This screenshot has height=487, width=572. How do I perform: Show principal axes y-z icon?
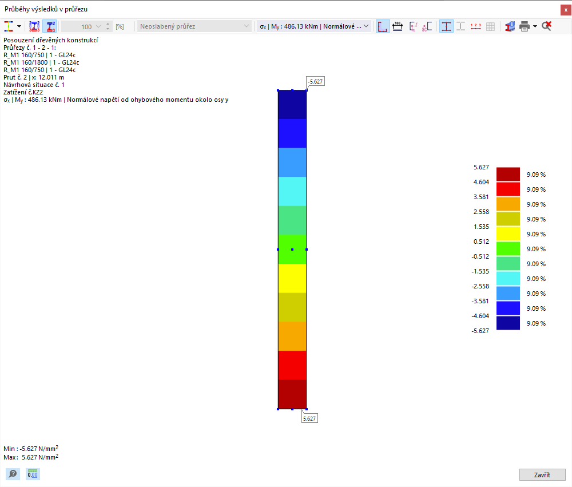coord(414,26)
